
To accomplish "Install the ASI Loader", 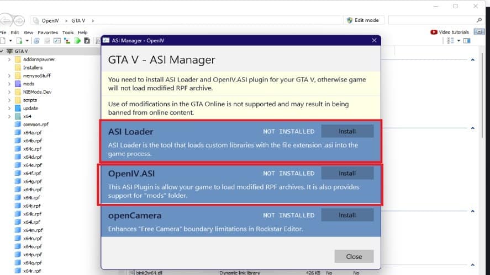I will pos(347,131).
